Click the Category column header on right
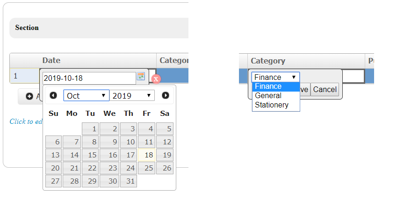This screenshot has height=214, width=397. (x=268, y=61)
